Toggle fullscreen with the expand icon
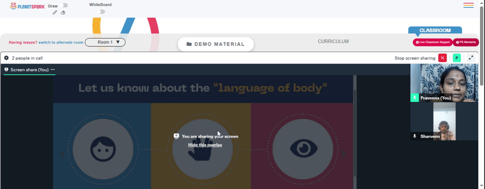This screenshot has width=485, height=189. pyautogui.click(x=471, y=58)
